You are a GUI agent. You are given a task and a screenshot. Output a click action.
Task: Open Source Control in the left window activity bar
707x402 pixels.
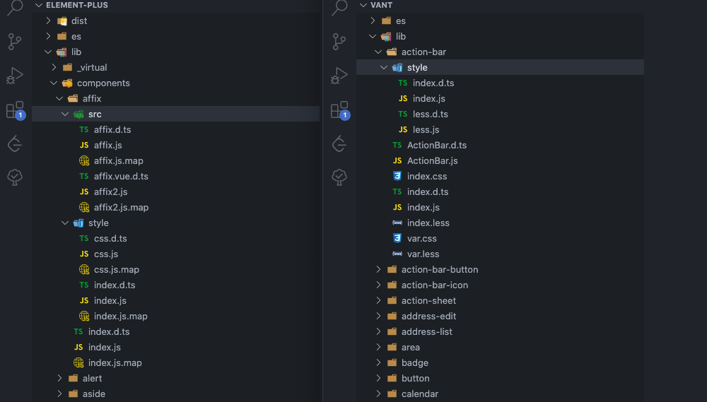[15, 42]
